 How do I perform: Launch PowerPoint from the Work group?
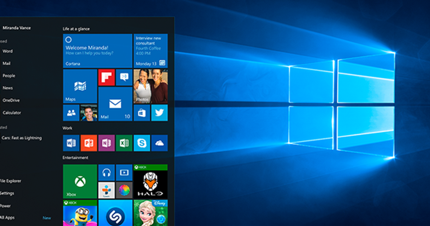(x=89, y=143)
